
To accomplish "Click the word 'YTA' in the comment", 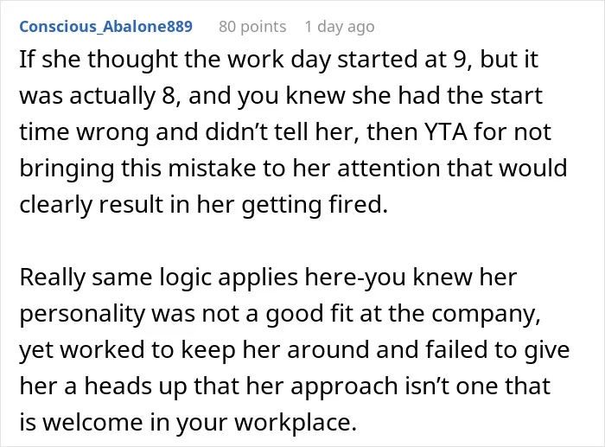I will pos(446,131).
